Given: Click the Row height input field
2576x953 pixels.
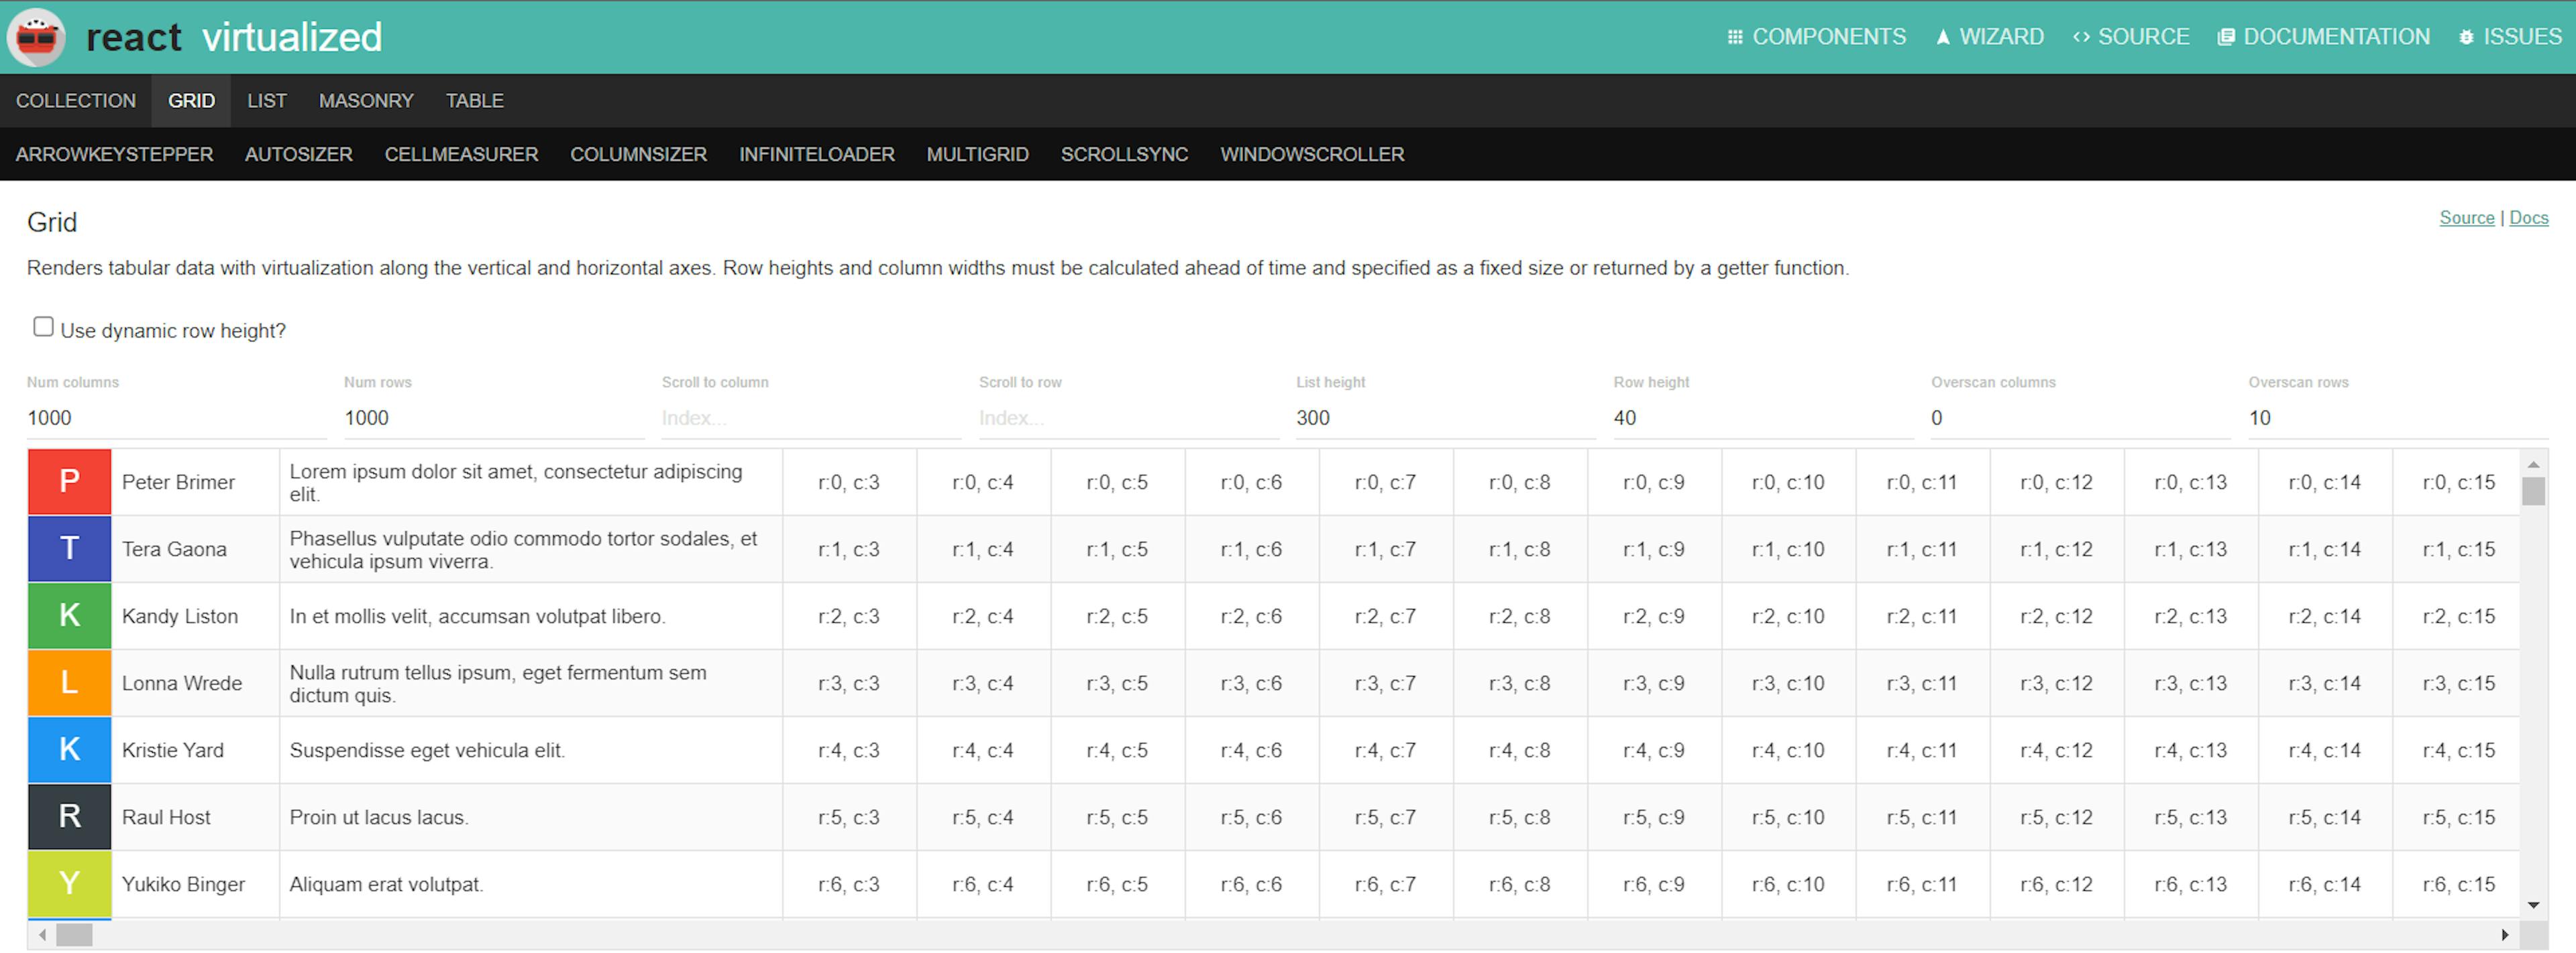Looking at the screenshot, I should tap(1762, 418).
